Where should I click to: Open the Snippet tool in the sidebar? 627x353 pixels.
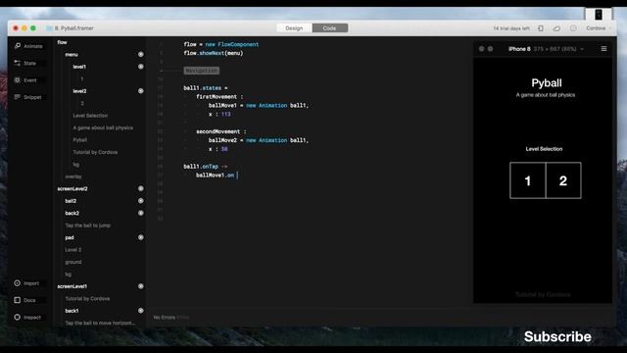coord(28,97)
